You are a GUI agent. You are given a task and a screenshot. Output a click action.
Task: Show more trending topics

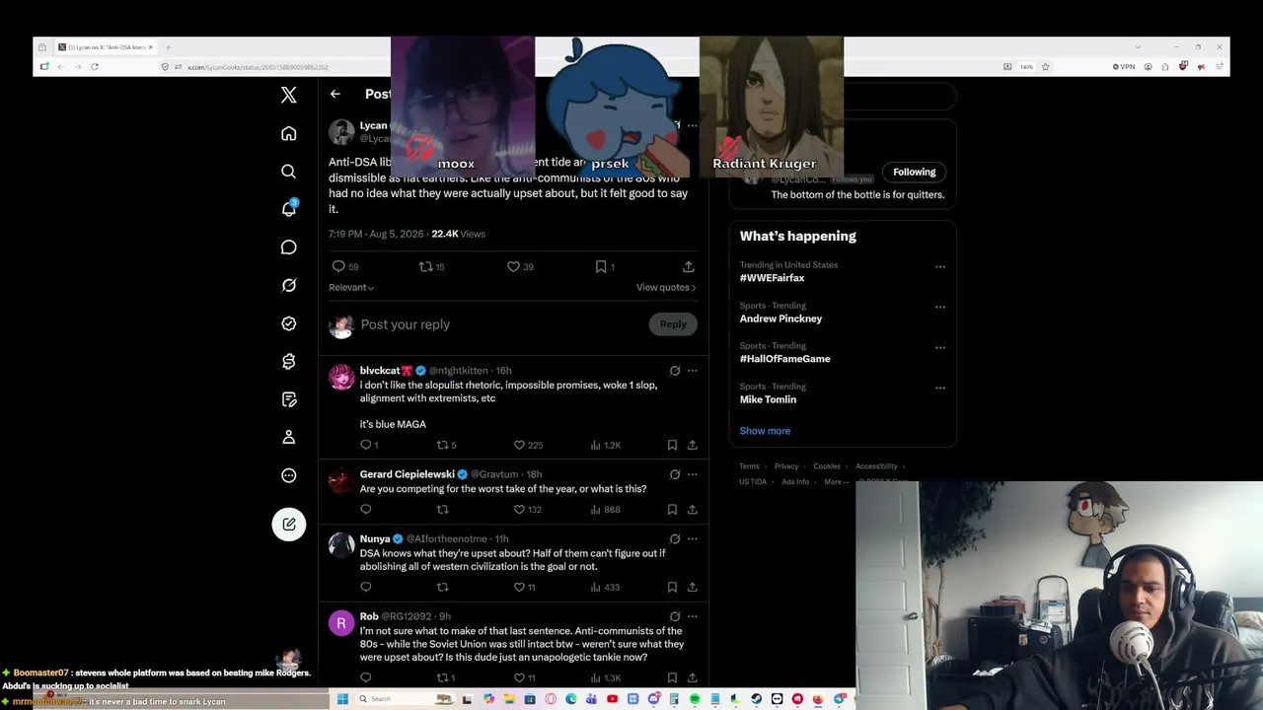pos(765,431)
